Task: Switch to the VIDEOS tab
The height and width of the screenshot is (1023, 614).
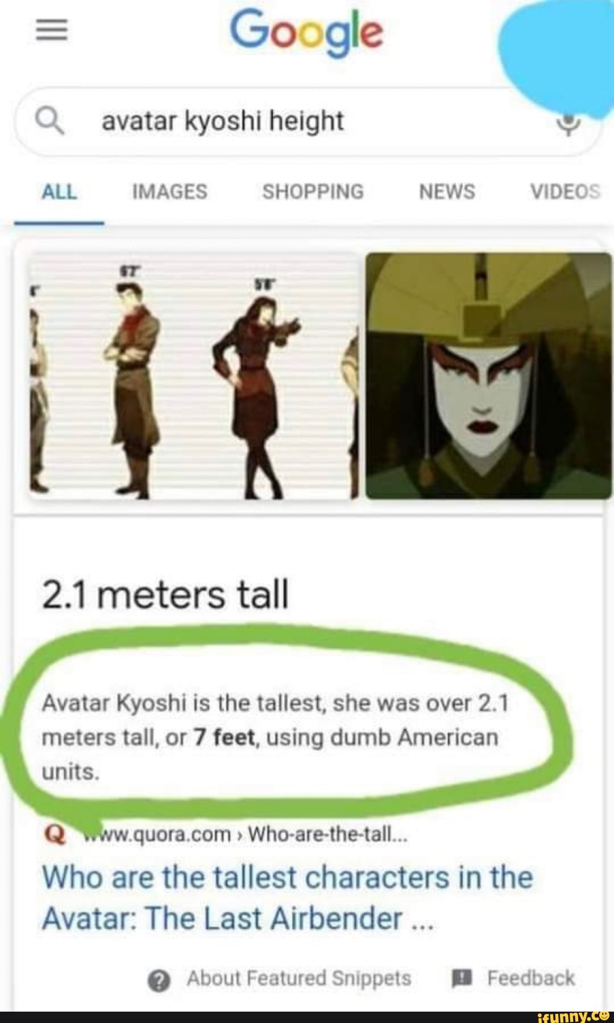Action: (x=565, y=192)
